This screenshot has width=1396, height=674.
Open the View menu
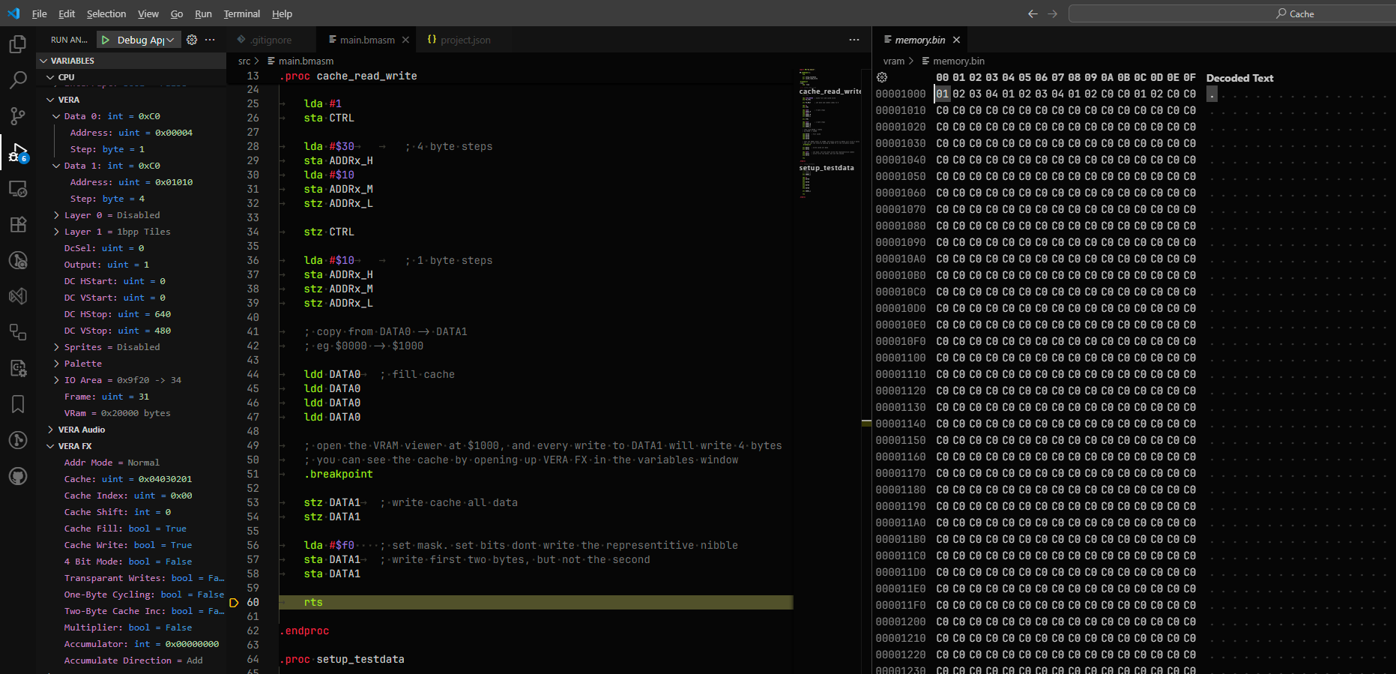point(148,13)
